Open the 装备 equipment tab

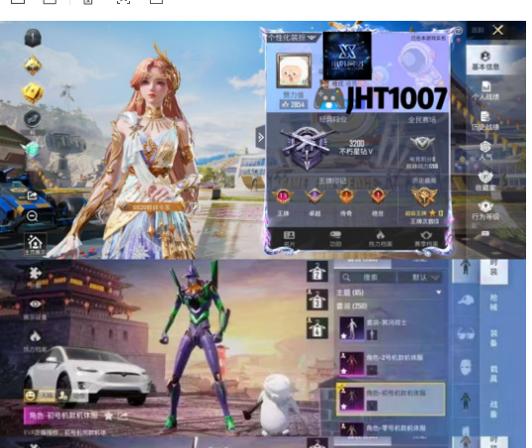(493, 338)
